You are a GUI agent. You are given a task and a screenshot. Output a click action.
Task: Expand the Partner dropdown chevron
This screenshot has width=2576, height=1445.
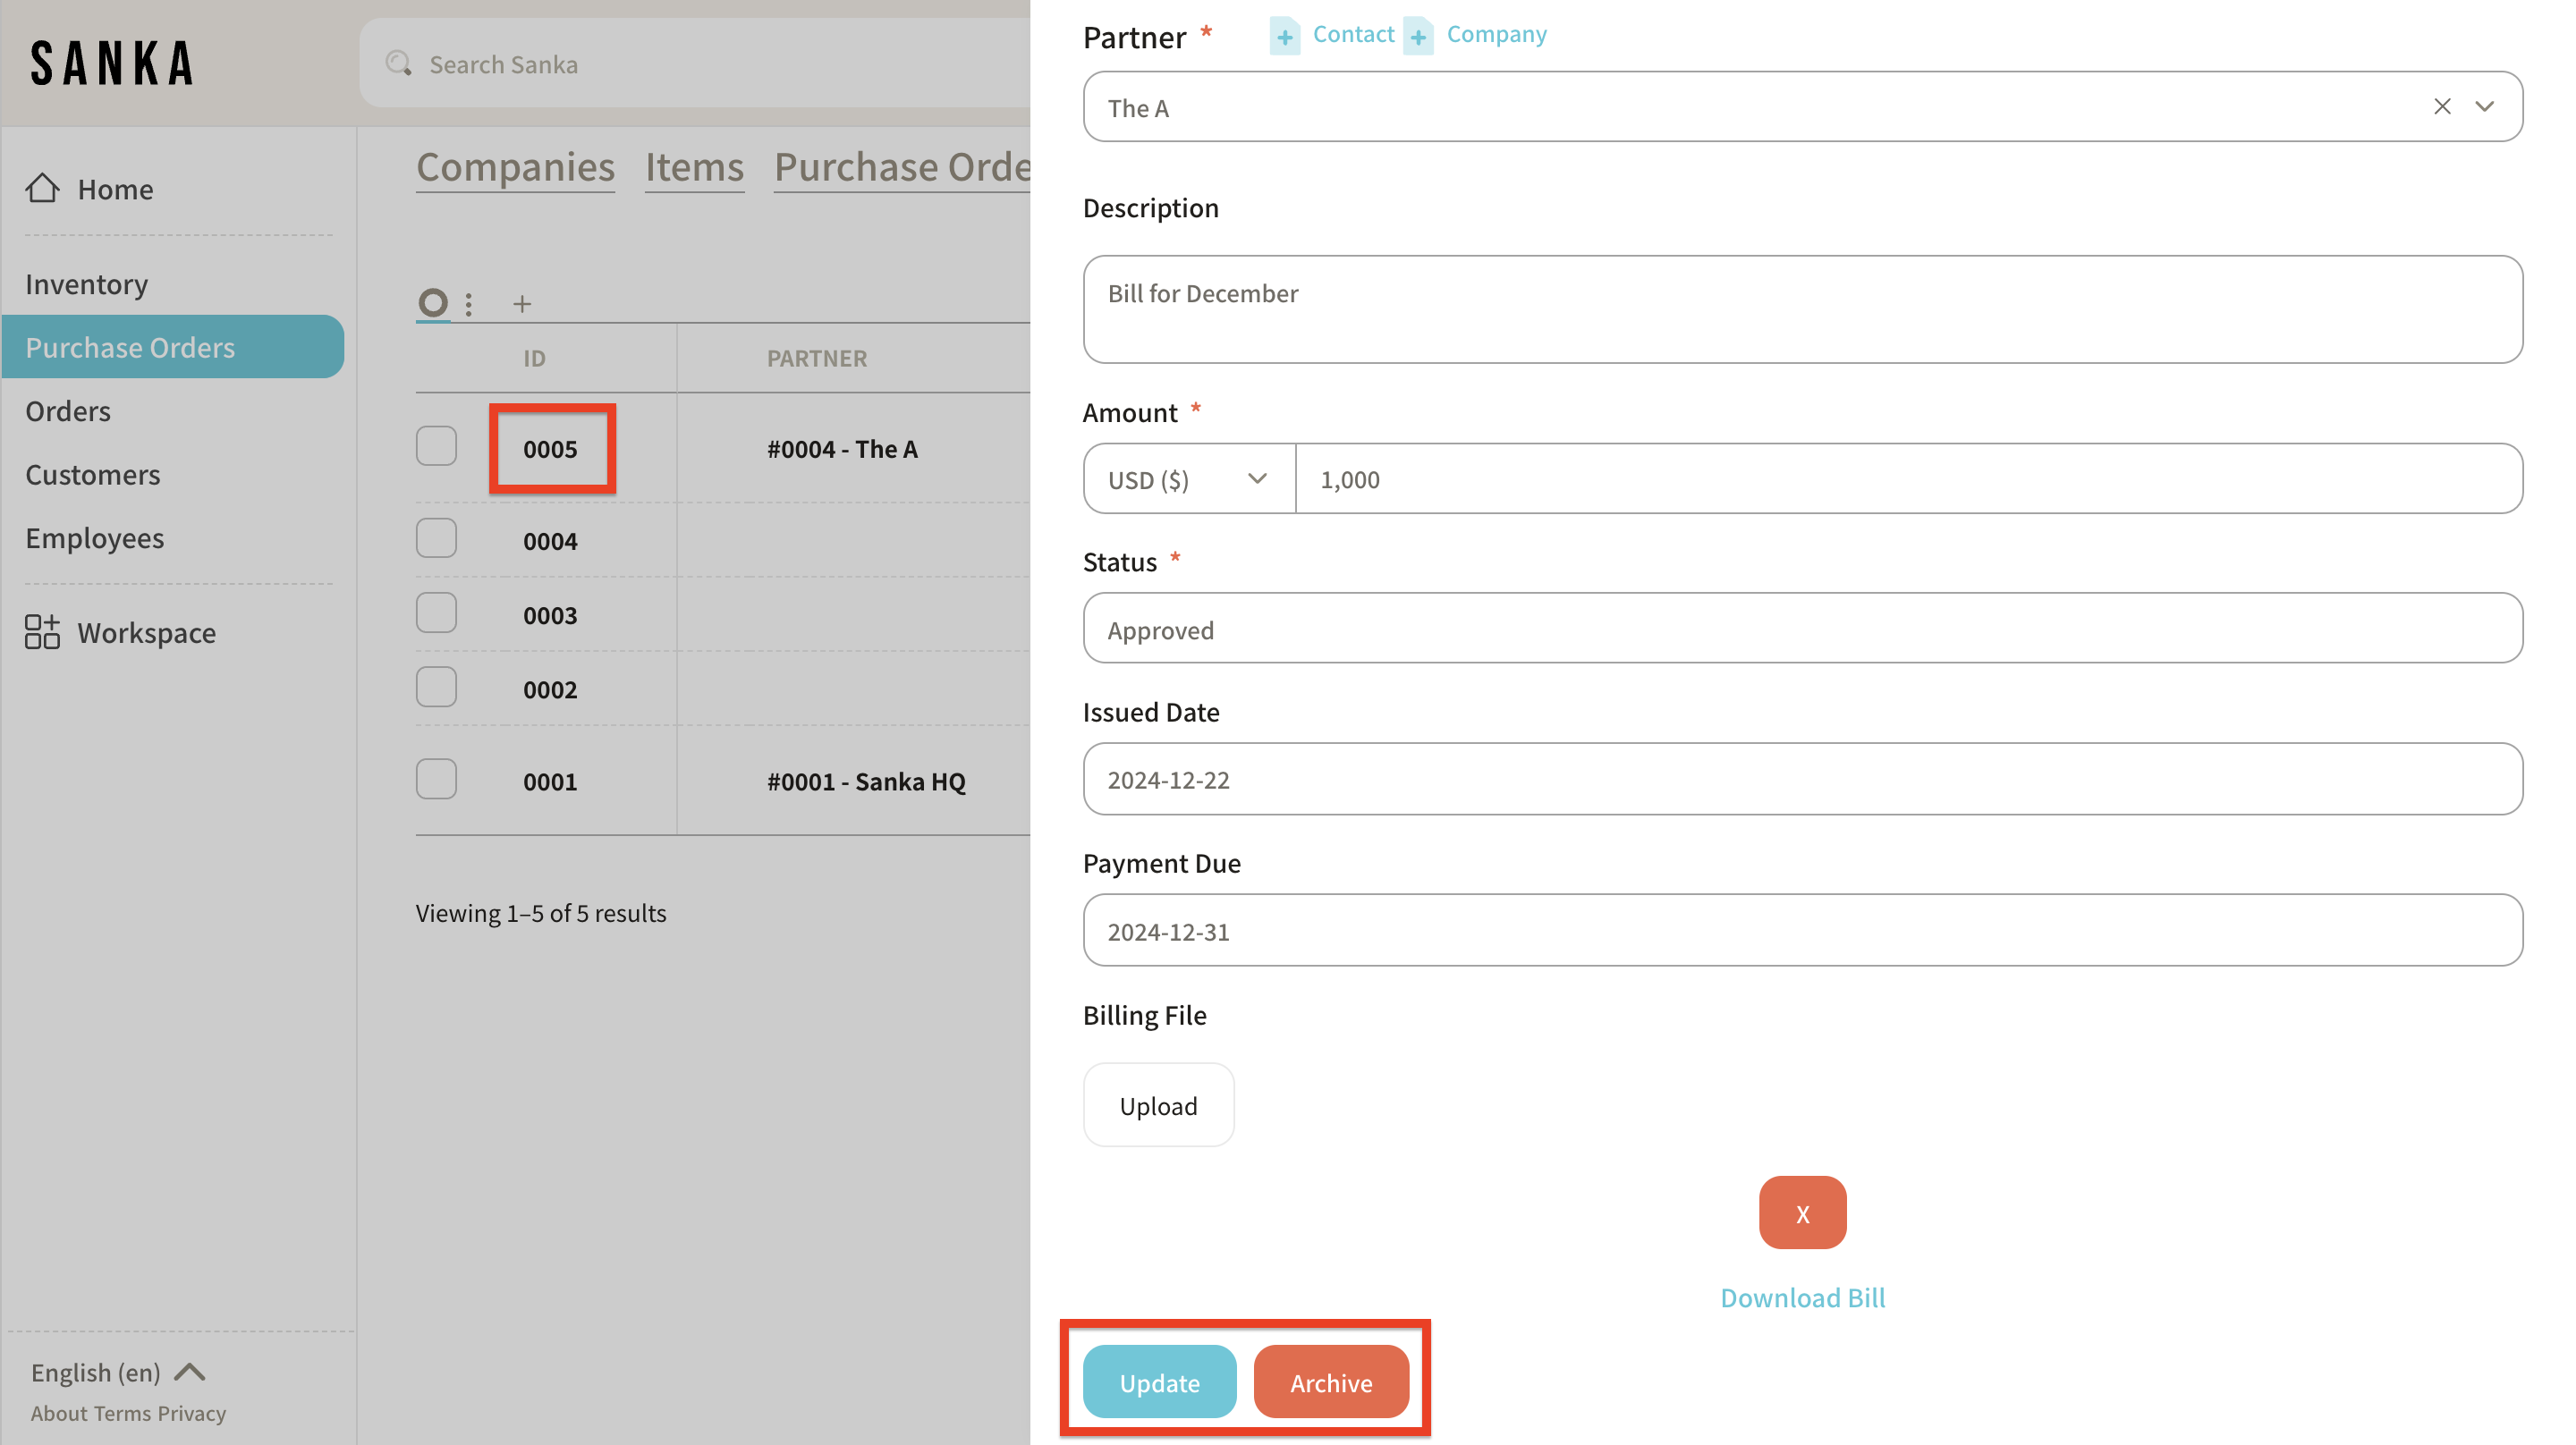pyautogui.click(x=2484, y=107)
